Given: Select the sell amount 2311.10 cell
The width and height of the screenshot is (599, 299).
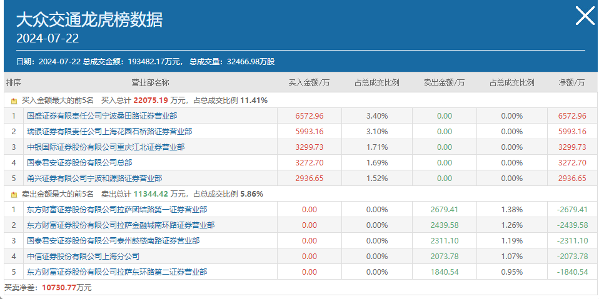Looking at the screenshot, I should pos(445,241).
